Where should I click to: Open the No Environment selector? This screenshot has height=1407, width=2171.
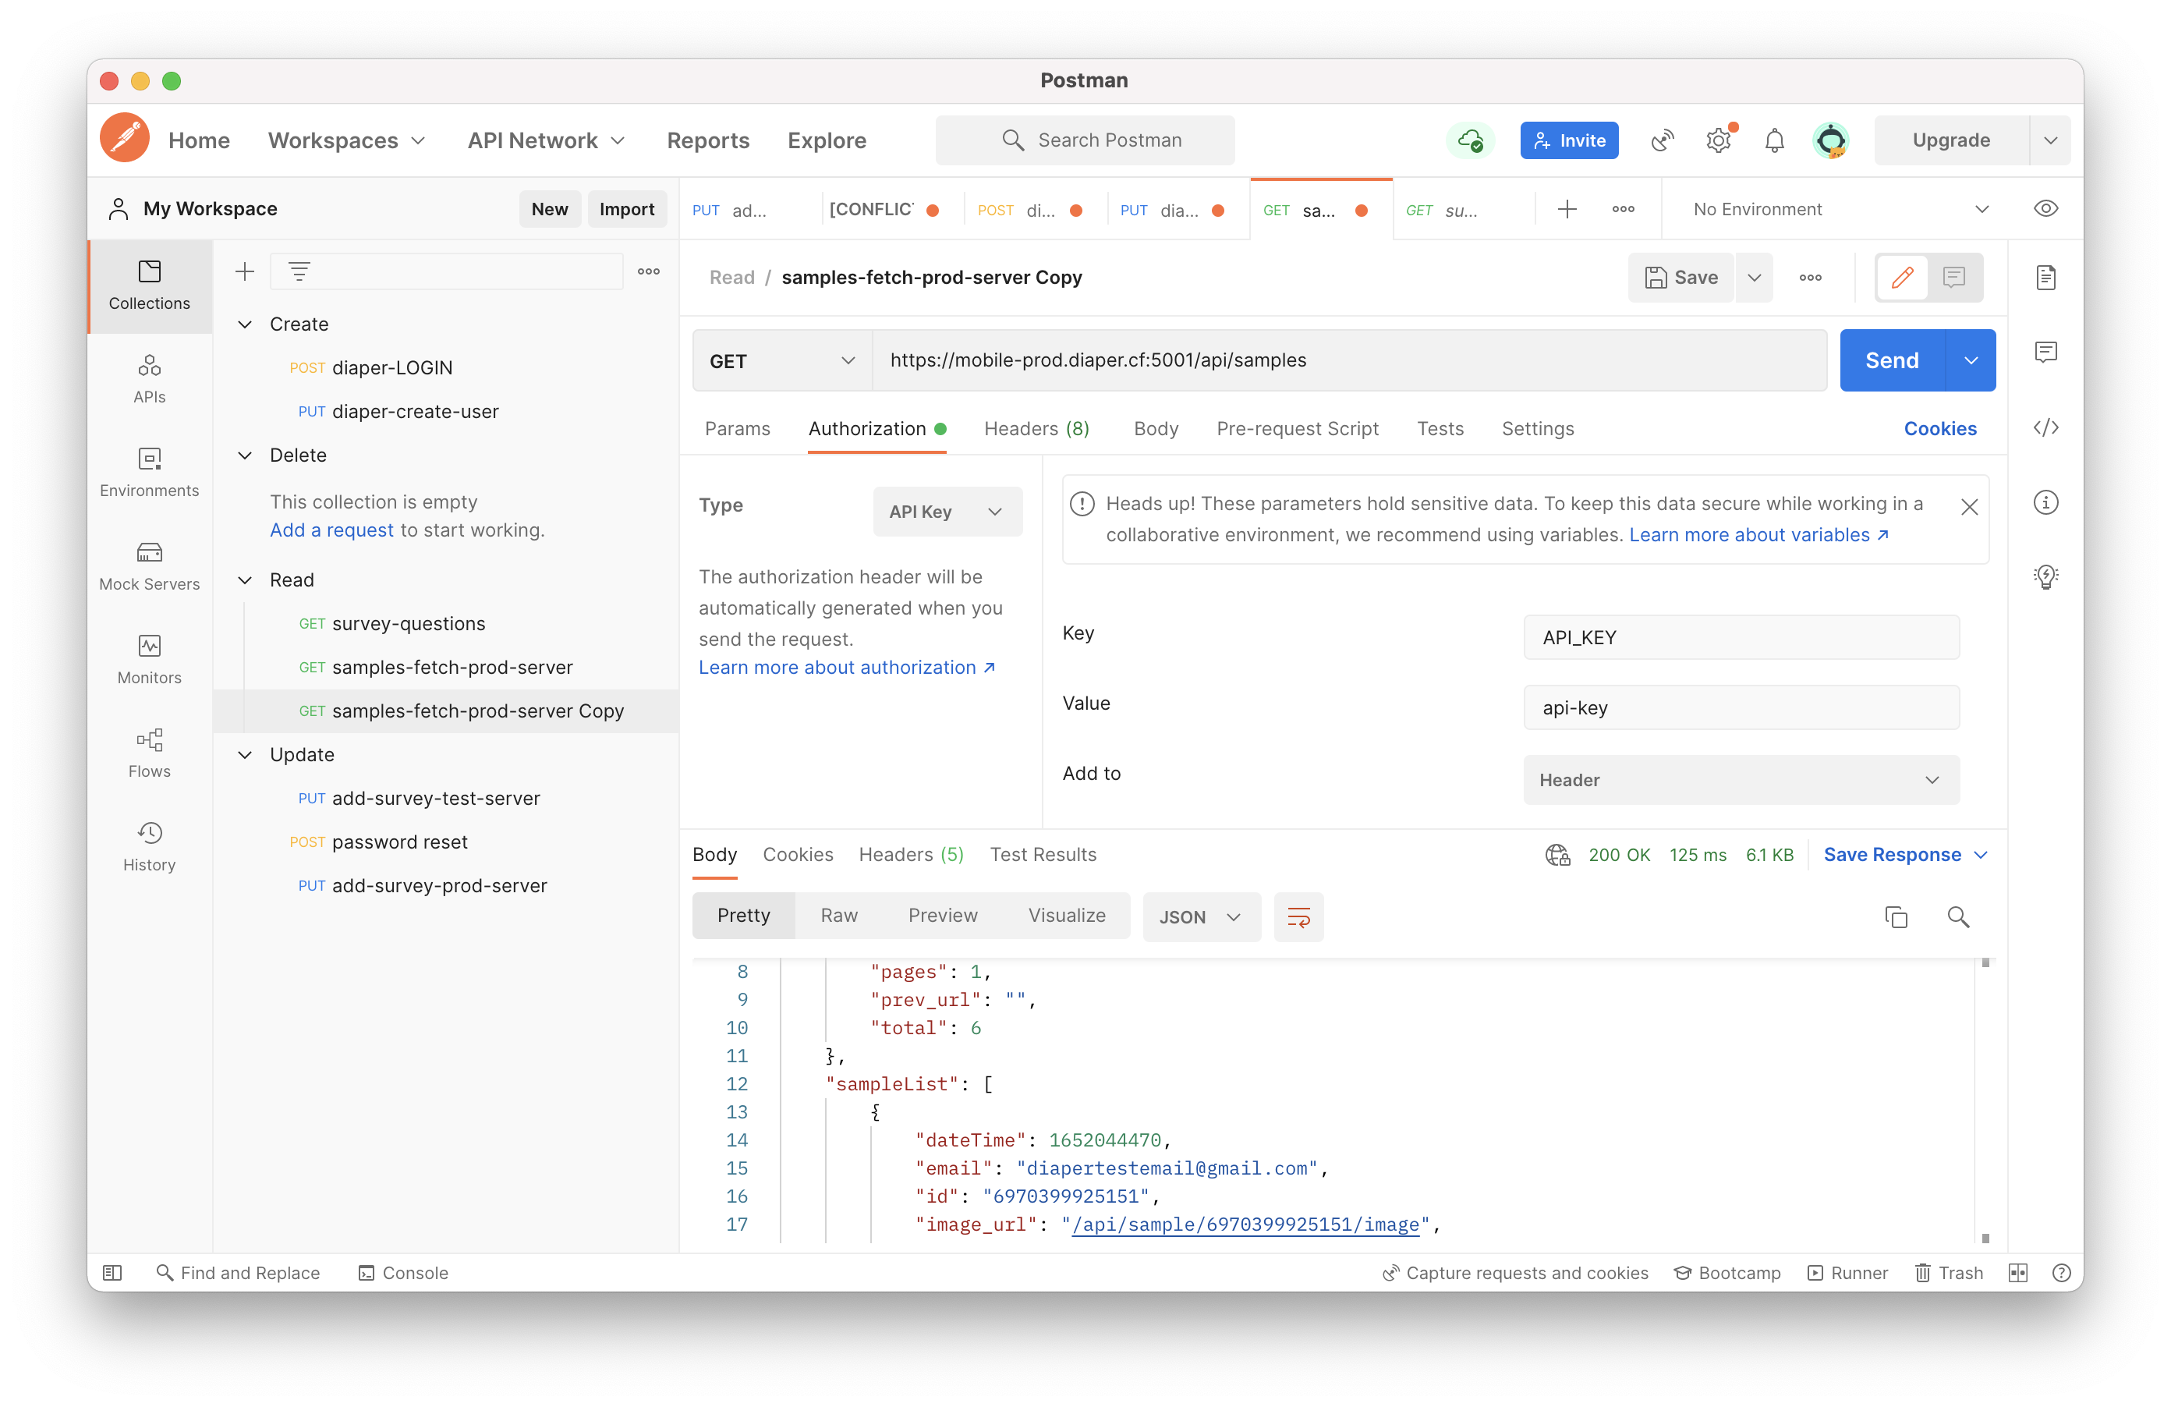[1840, 209]
